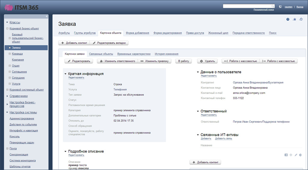Collapse the Данные о пользователе block
The height and width of the screenshot is (170, 308).
pyautogui.click(x=198, y=72)
